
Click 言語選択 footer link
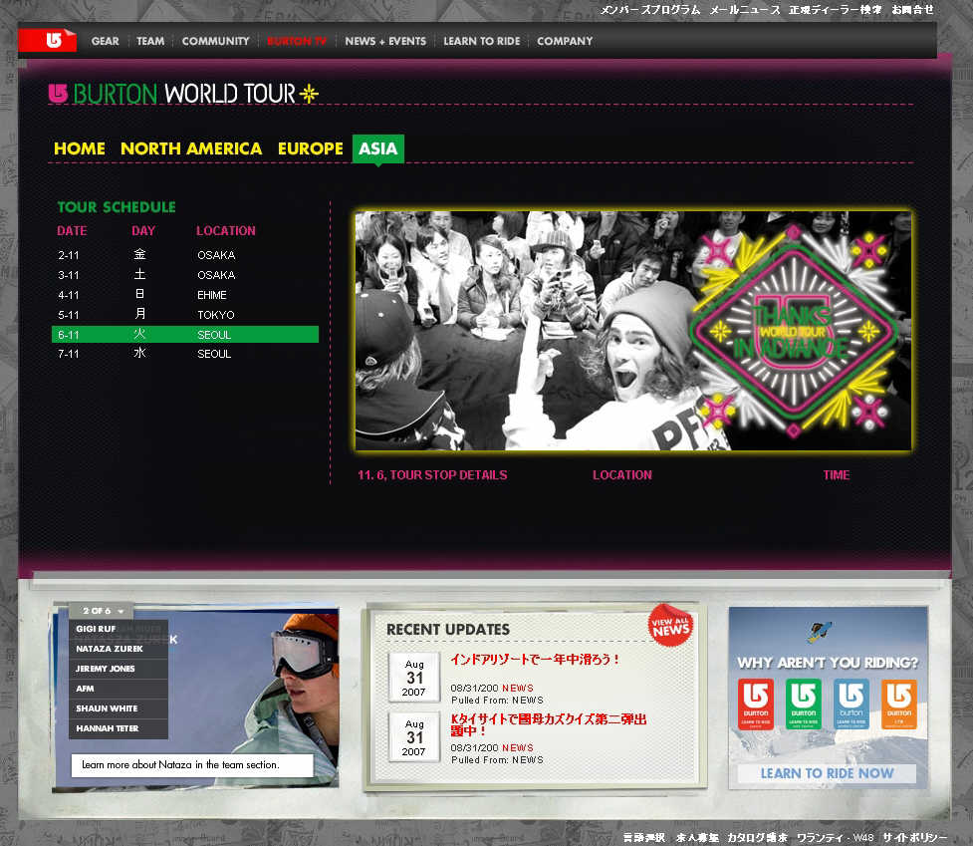coord(643,837)
